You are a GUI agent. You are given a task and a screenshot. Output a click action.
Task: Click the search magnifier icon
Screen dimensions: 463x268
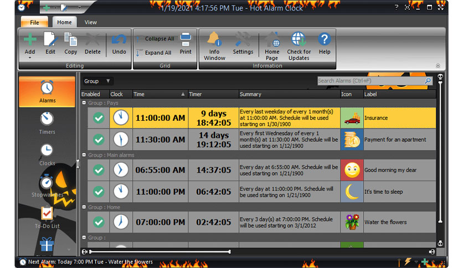(x=428, y=81)
